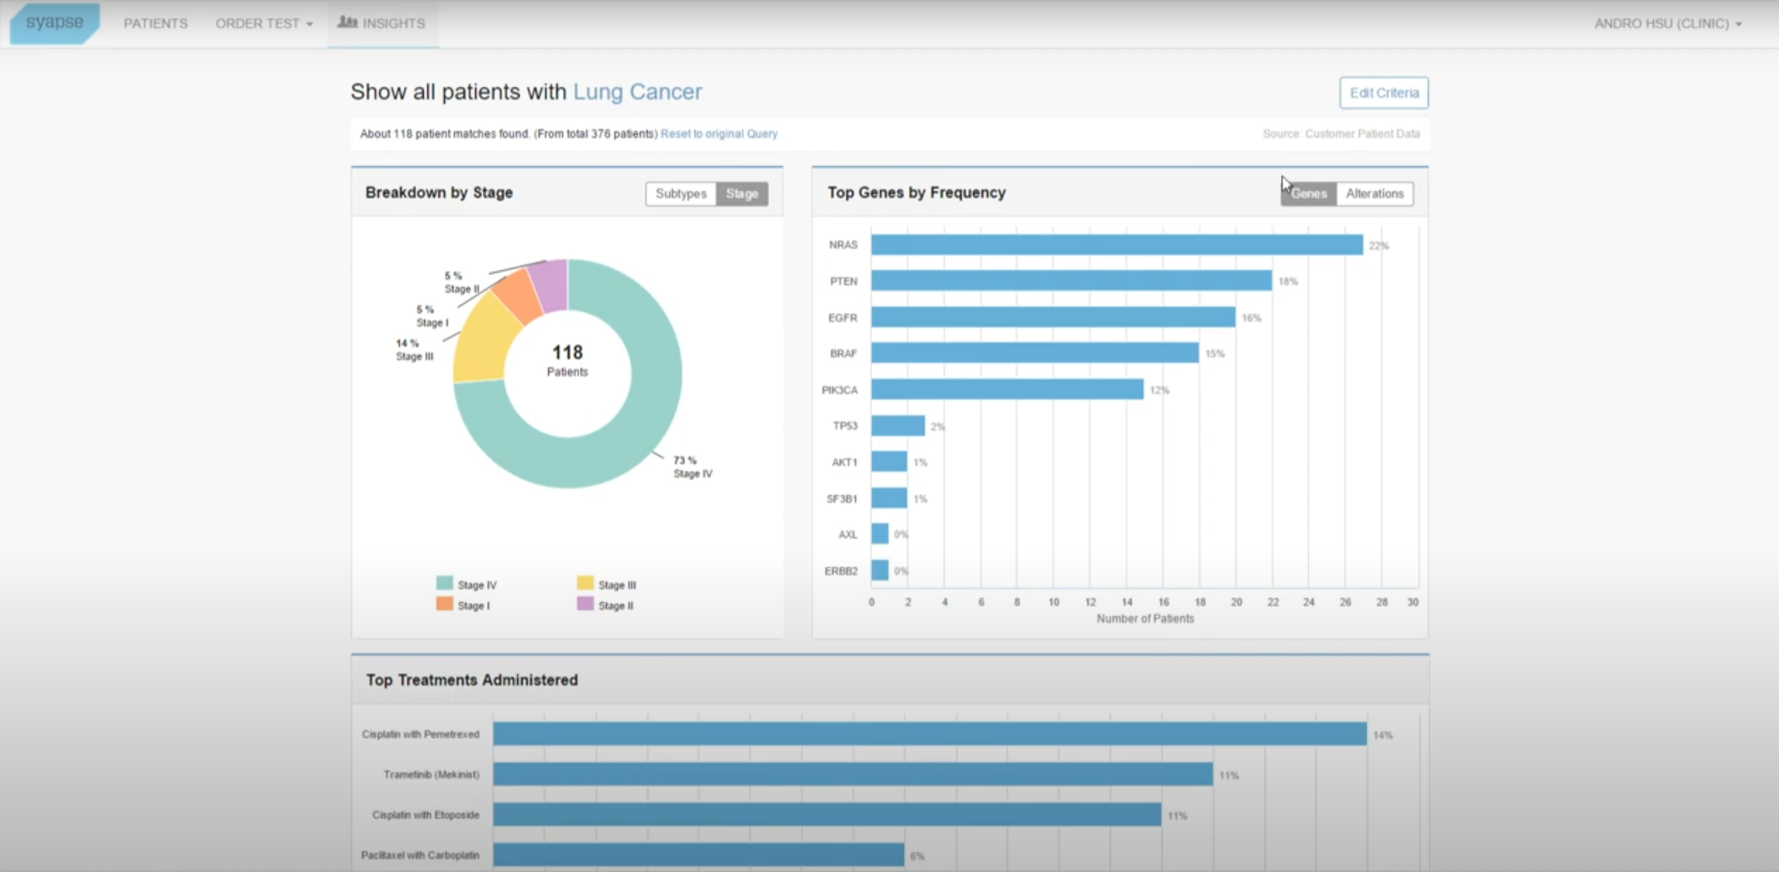Switch breakdown to Subtypes
The image size is (1779, 872).
tap(680, 194)
